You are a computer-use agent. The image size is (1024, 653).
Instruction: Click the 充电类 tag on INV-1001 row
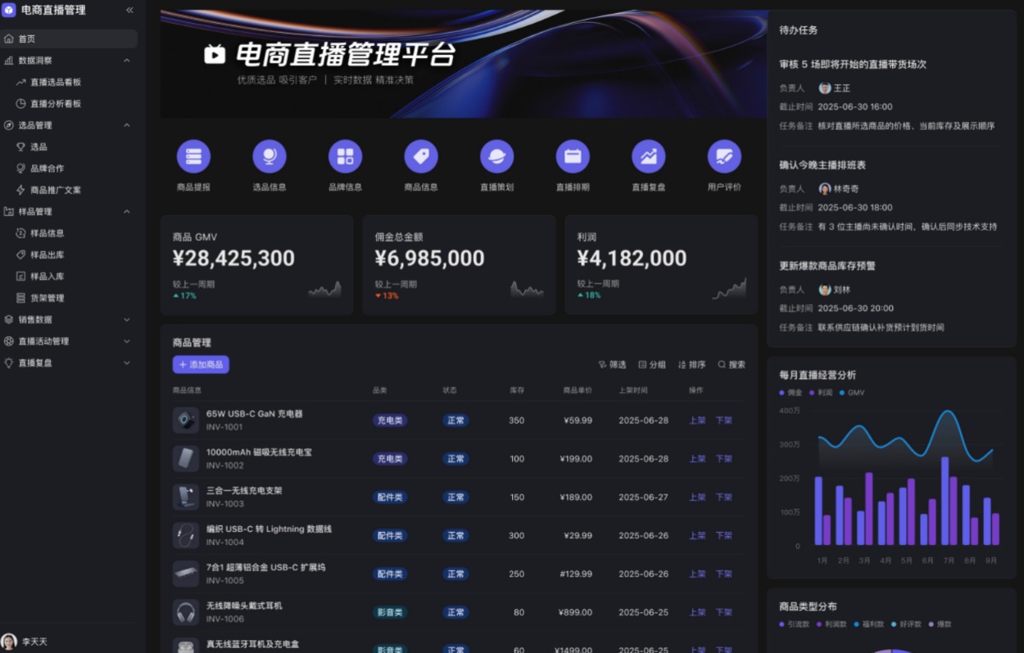[390, 421]
